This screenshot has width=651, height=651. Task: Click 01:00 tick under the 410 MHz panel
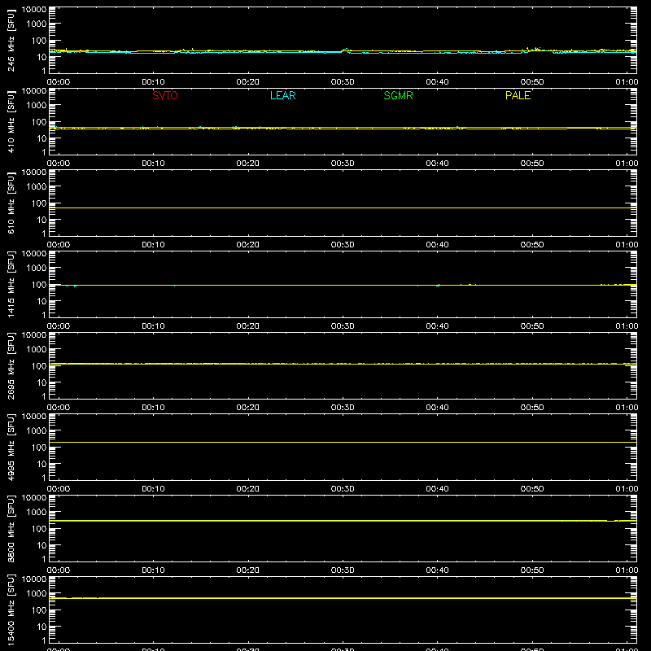(627, 164)
